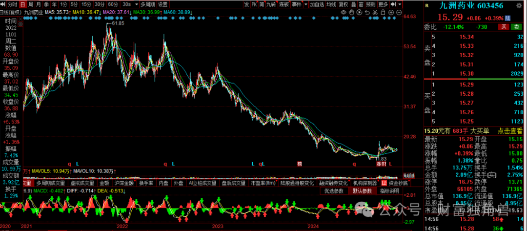
Task: Select the 换手率 indicator tab
Action: coord(146,183)
